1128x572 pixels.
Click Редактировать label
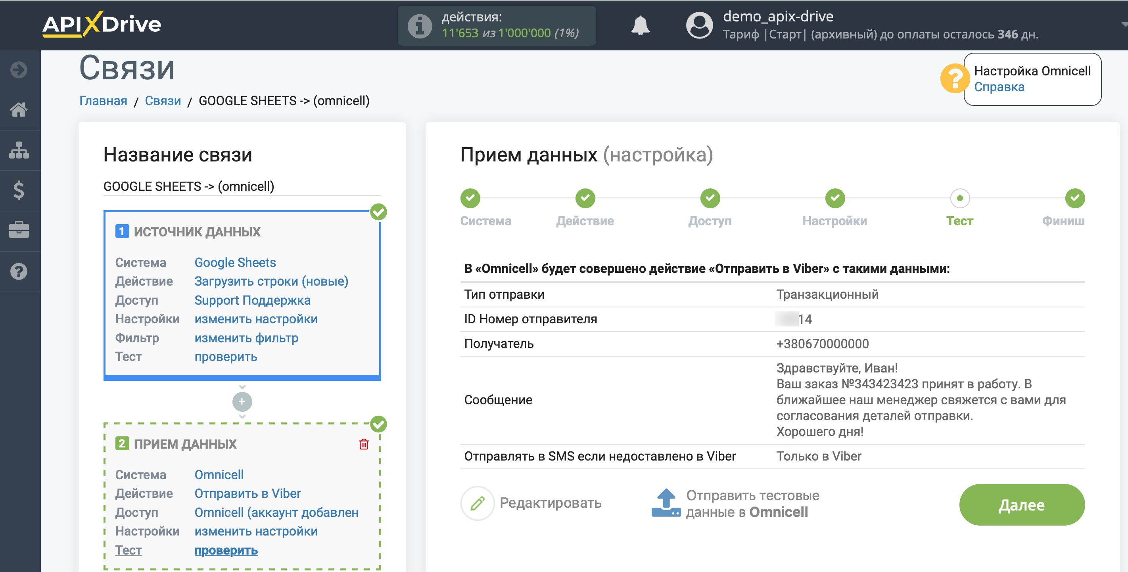point(551,503)
